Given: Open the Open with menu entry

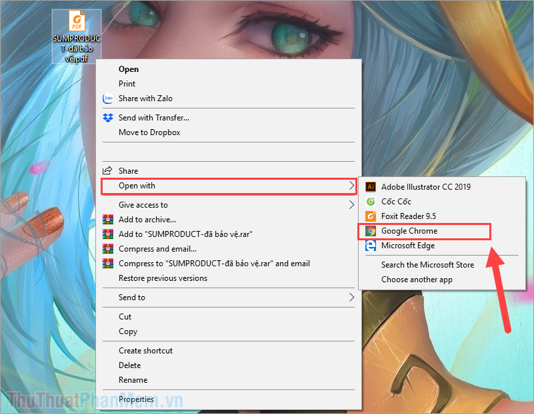Looking at the screenshot, I should (229, 186).
